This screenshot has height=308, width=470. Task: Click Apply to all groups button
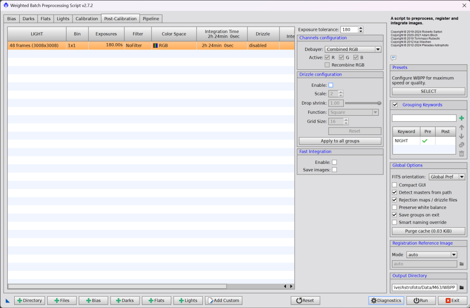[340, 141]
